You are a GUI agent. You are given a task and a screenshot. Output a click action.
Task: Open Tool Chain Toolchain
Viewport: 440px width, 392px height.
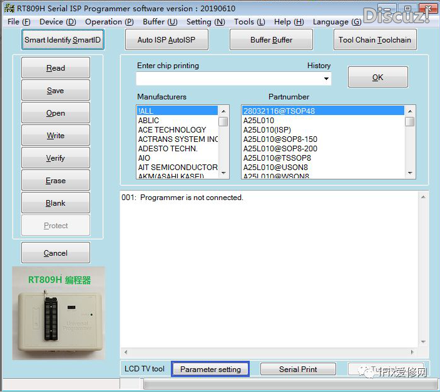(x=375, y=40)
